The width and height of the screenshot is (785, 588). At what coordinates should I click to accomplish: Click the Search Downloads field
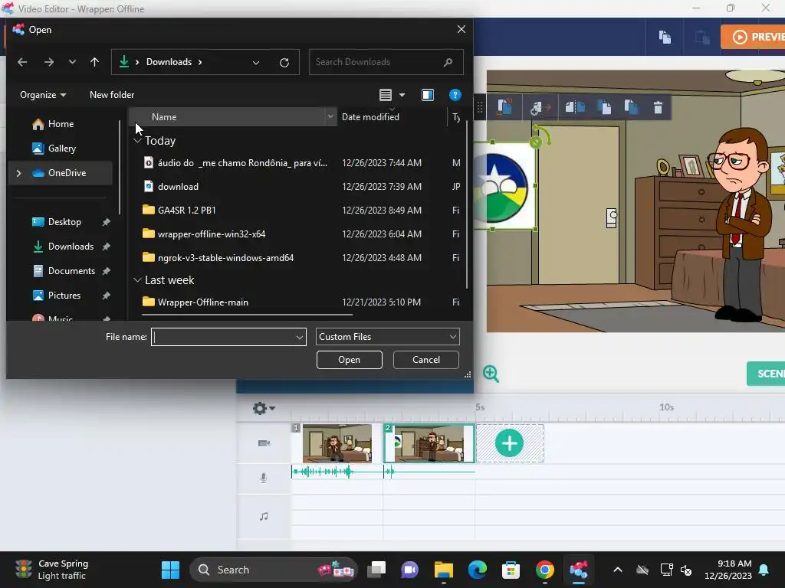(386, 62)
